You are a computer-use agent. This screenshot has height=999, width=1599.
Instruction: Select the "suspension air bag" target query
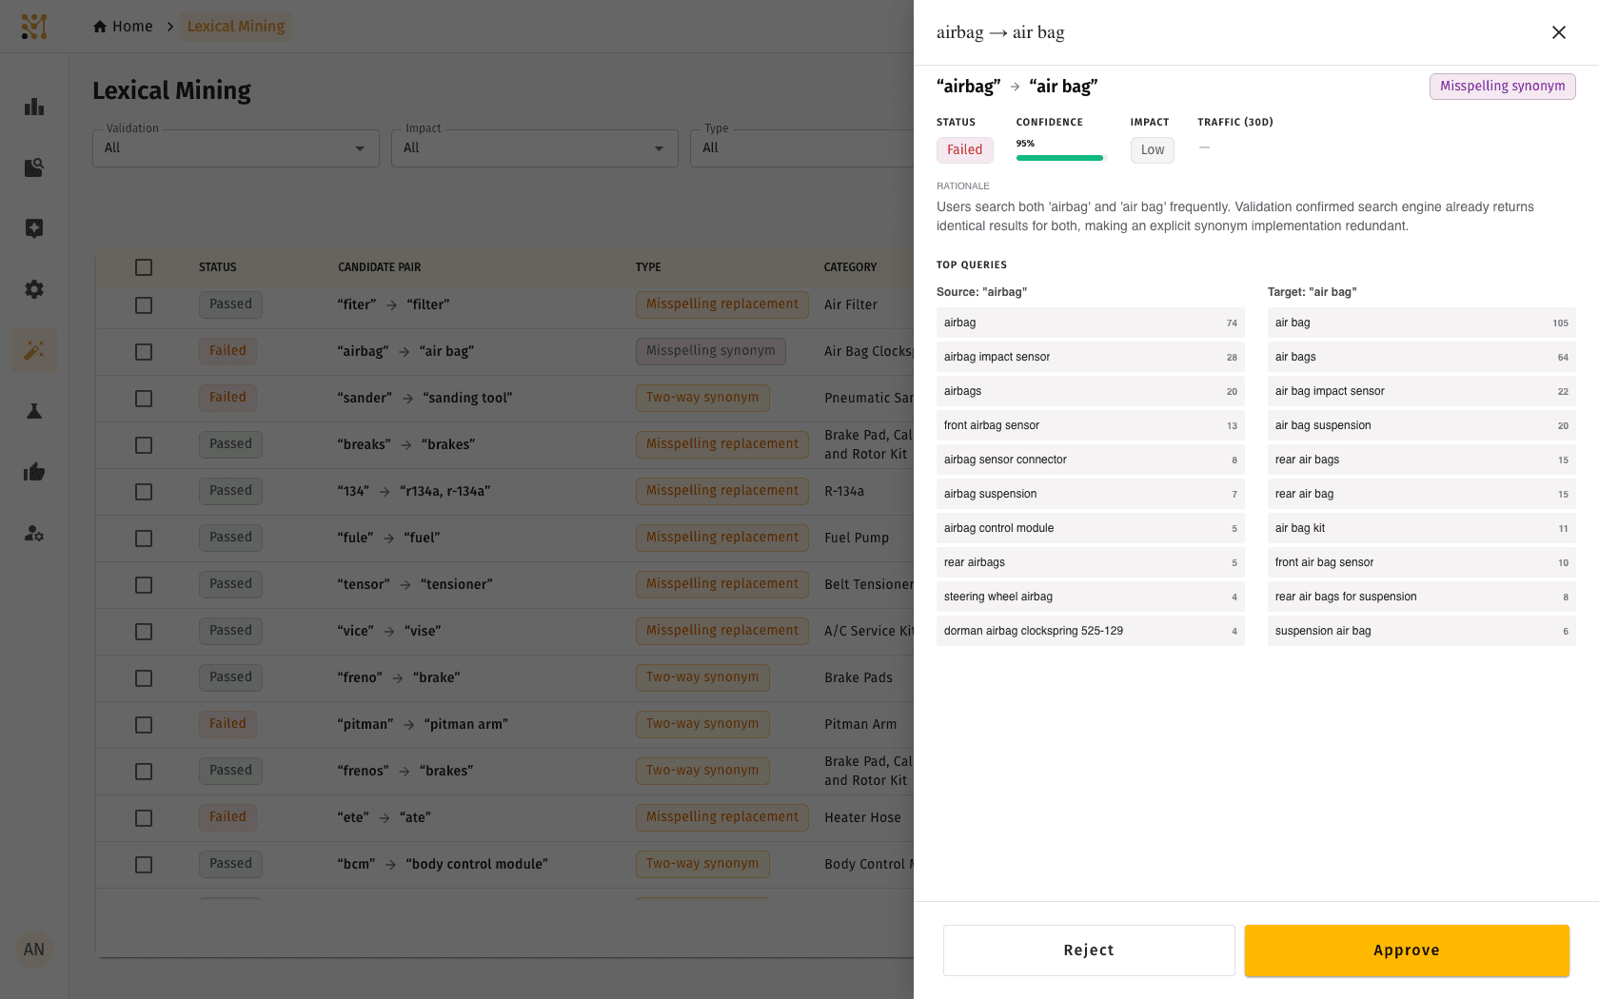tap(1422, 631)
